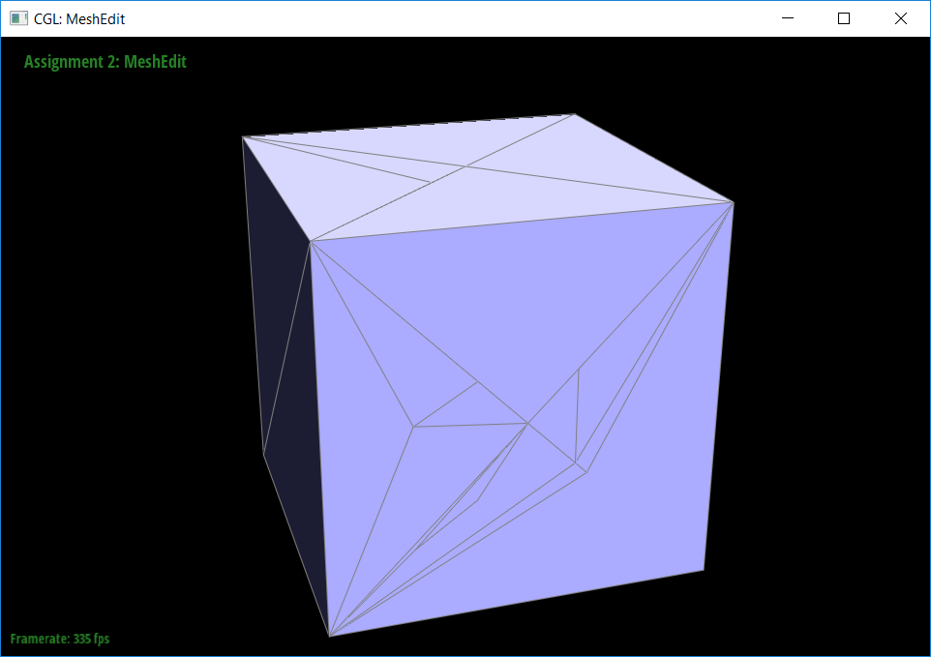Maximize the MeshEdit window
Viewport: 931px width, 657px height.
[844, 18]
